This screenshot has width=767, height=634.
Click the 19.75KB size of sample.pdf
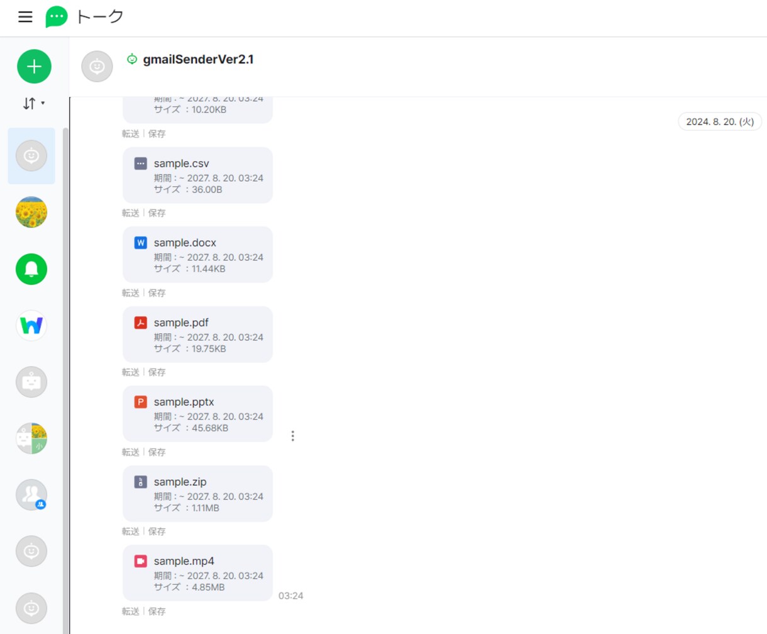pos(209,348)
